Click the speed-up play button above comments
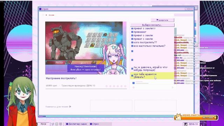Viewport: 224px width, 126px height. coord(162,20)
